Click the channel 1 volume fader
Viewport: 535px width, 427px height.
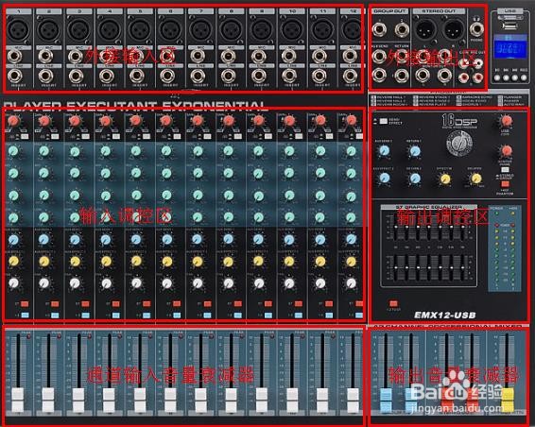[x=17, y=399]
